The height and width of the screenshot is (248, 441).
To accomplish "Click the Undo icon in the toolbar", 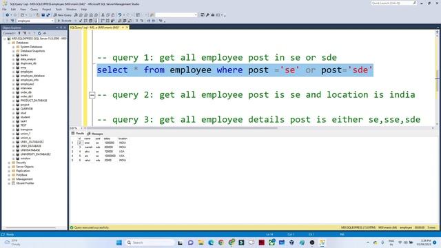I will coord(120,15).
